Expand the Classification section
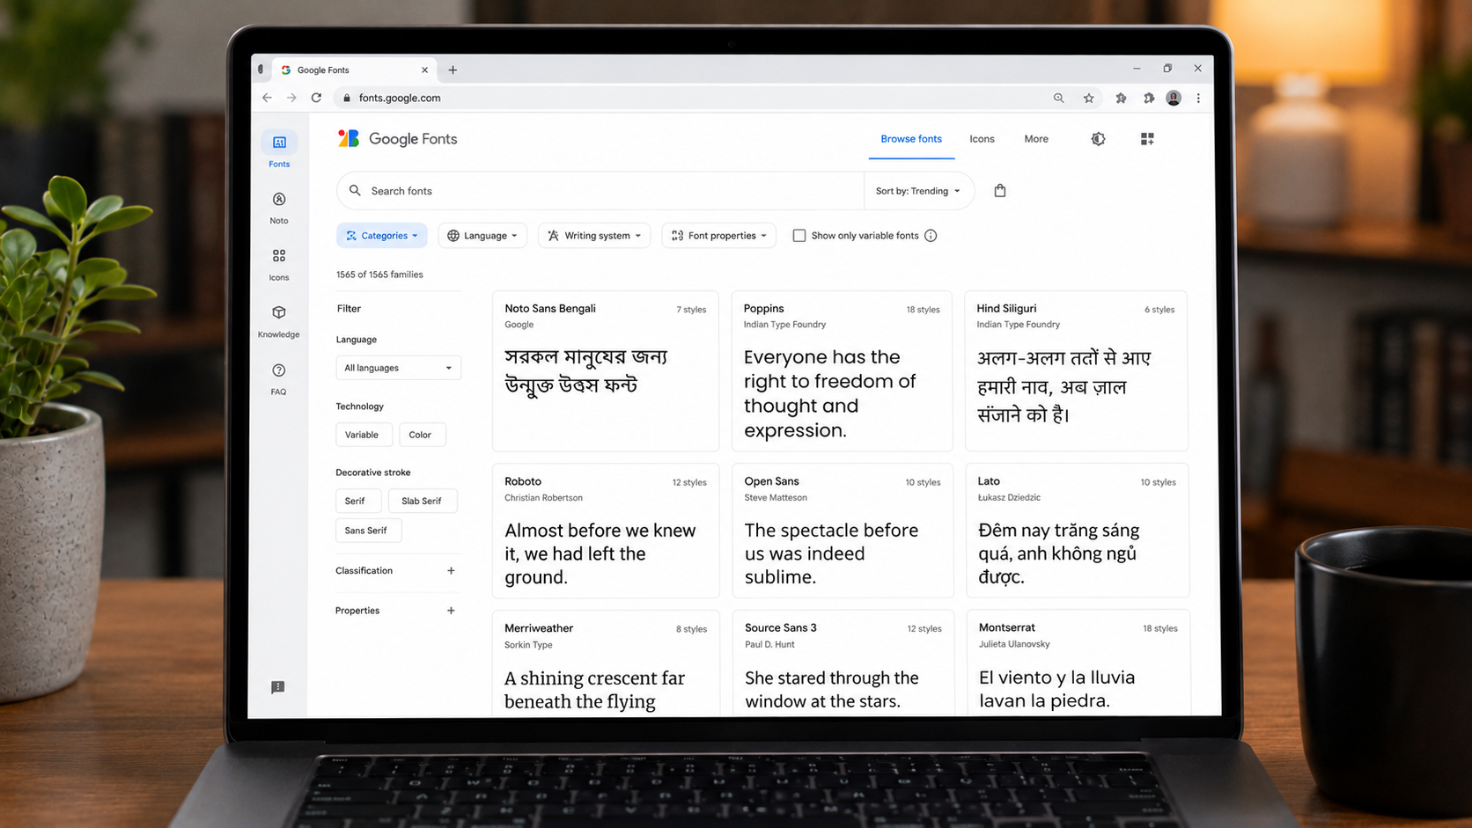 pos(451,571)
